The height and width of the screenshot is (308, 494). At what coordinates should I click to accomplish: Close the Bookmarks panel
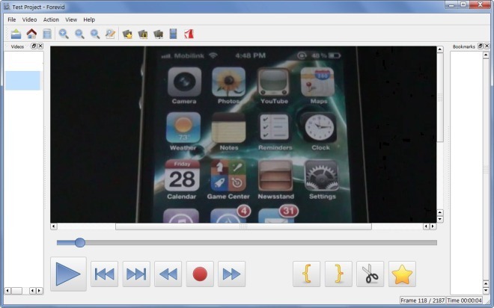(487, 46)
